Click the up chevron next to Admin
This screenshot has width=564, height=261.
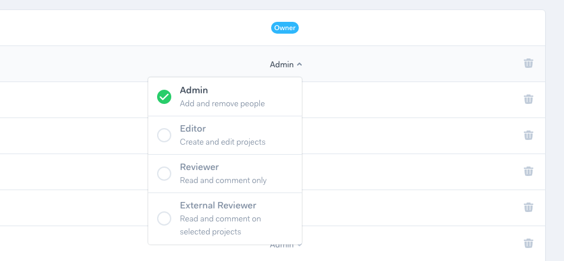[x=299, y=64]
